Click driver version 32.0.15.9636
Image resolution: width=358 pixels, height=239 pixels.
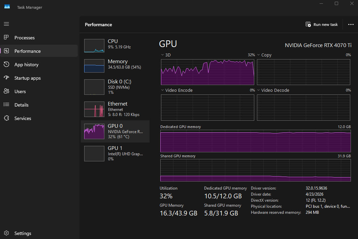(317, 188)
